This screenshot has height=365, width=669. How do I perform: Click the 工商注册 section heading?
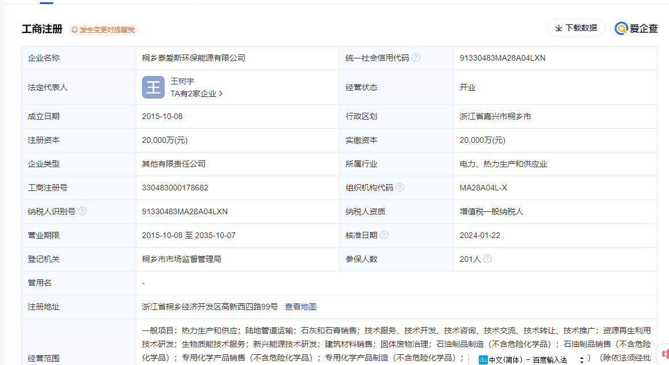click(x=42, y=29)
